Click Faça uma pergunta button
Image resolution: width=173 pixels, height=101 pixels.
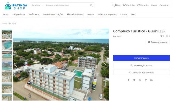click(158, 42)
